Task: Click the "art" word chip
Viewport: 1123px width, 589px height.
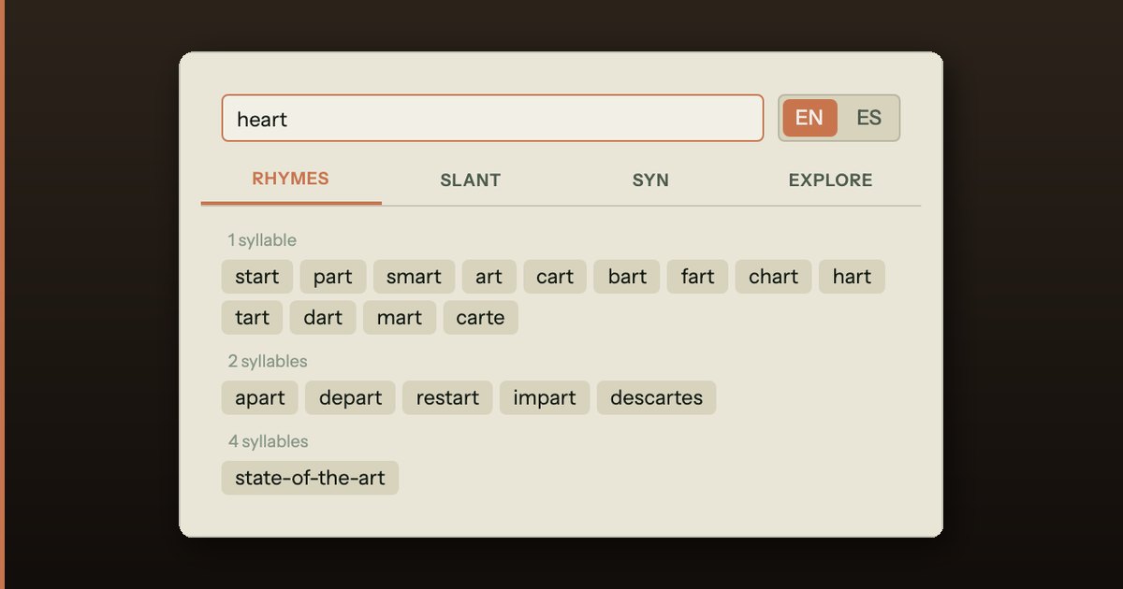Action: point(489,277)
